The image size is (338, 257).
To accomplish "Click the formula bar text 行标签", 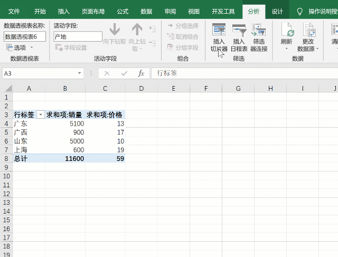I will pos(167,73).
